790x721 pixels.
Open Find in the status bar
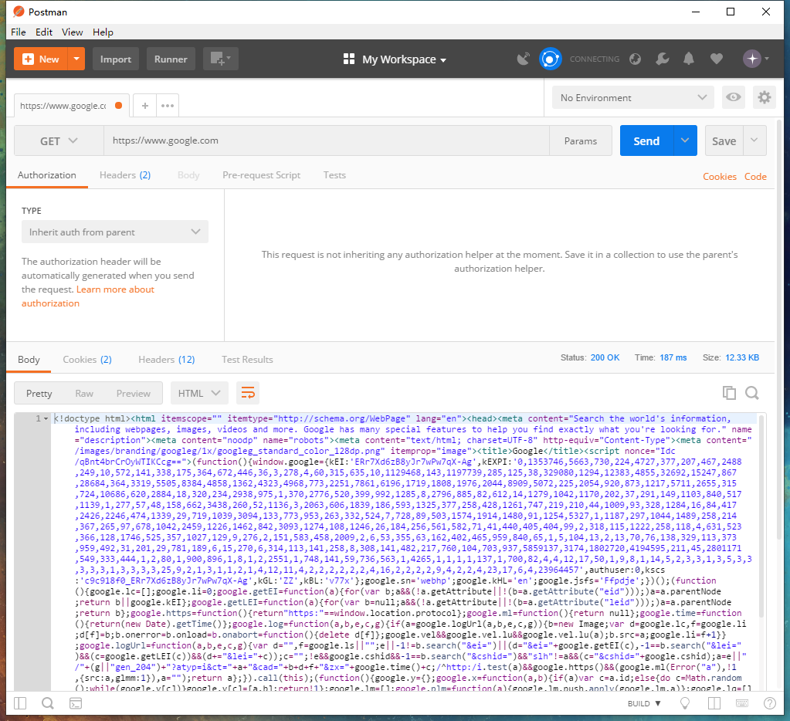click(x=48, y=703)
